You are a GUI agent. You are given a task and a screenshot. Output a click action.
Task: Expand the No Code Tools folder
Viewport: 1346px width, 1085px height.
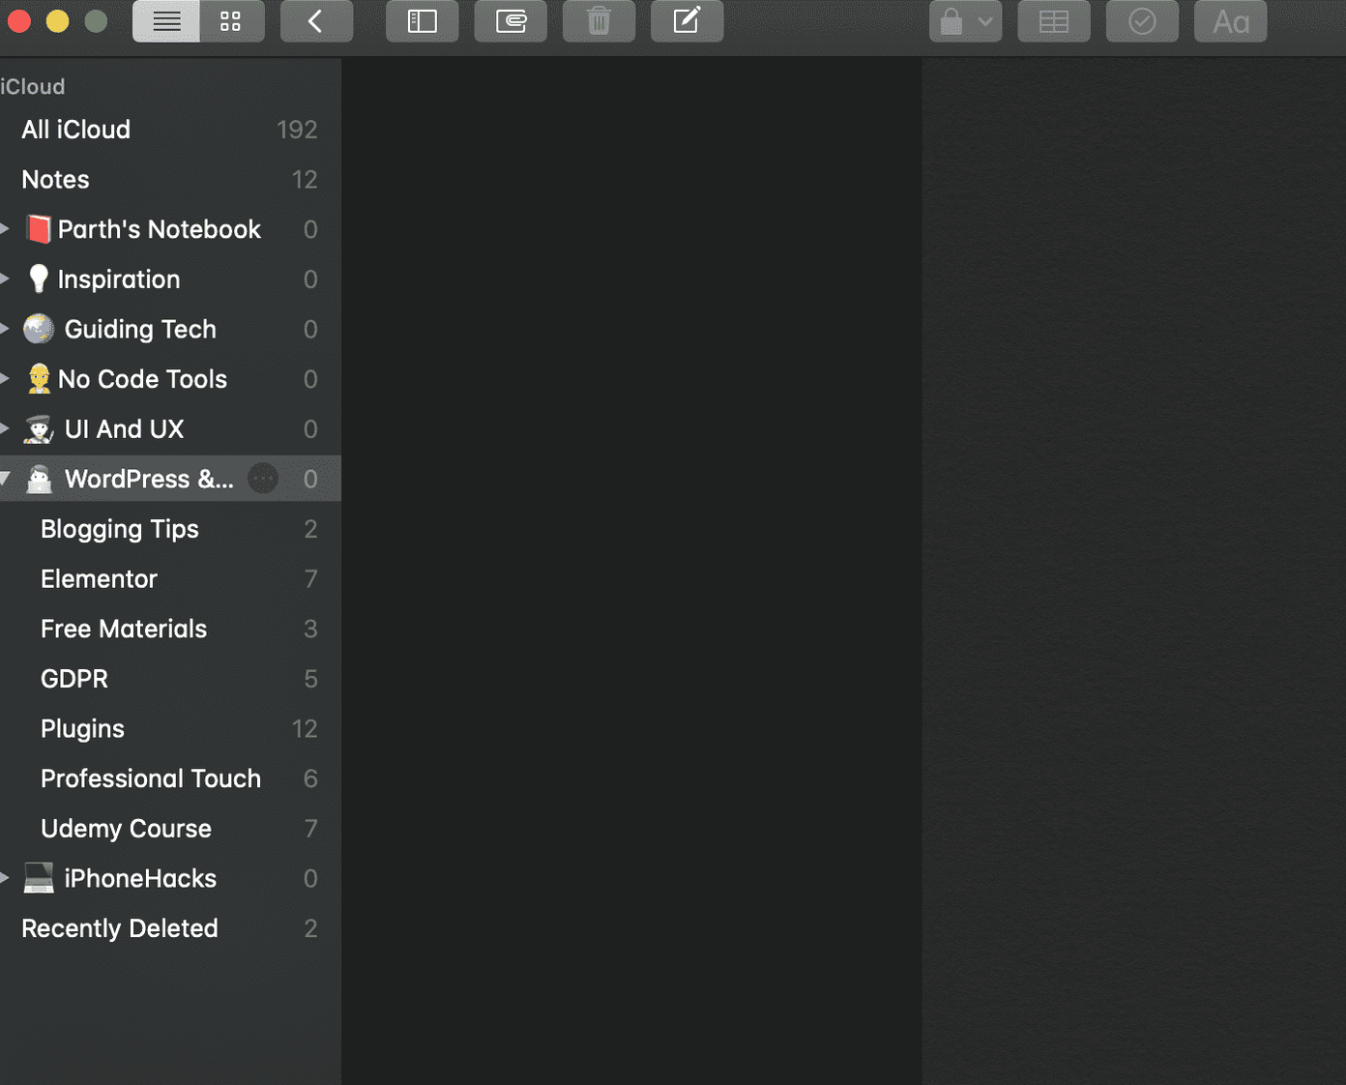click(x=5, y=379)
